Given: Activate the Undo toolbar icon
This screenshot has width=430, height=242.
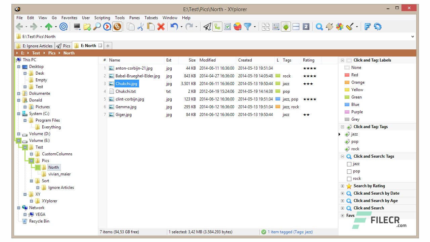Looking at the screenshot, I should tap(174, 27).
